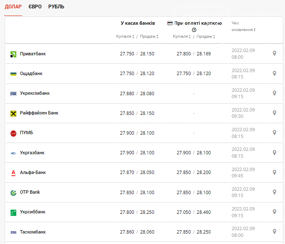Click the Райффайзен Банк yellow logo
The image size is (285, 244).
(13, 114)
